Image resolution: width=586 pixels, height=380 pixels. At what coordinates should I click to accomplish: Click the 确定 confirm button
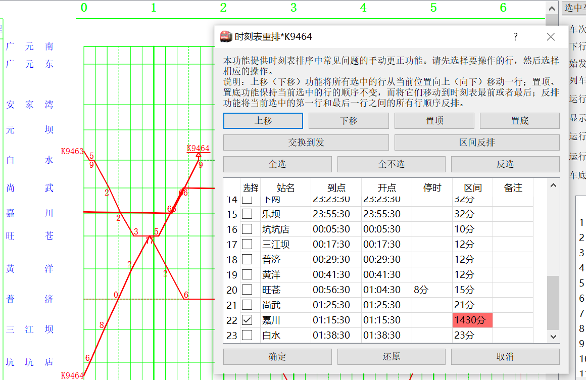tap(277, 357)
